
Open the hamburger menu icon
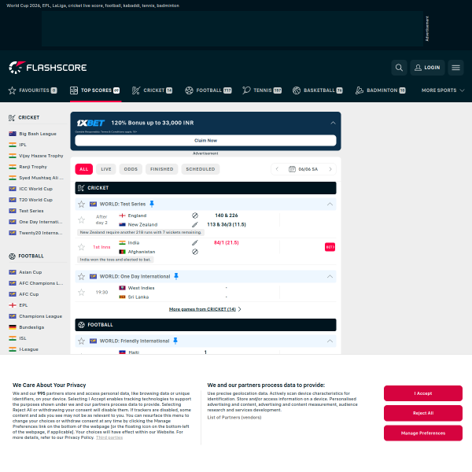[x=455, y=68]
